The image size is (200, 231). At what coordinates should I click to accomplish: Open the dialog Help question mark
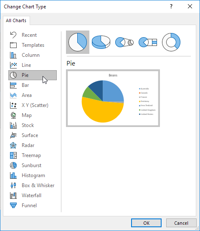click(x=171, y=6)
